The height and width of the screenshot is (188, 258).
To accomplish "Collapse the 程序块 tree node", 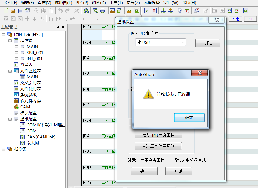I will coord(10,41).
